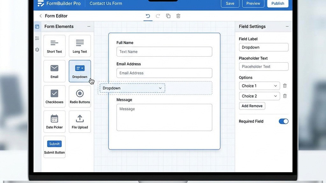Disable the Required Field toggle

pos(283,121)
